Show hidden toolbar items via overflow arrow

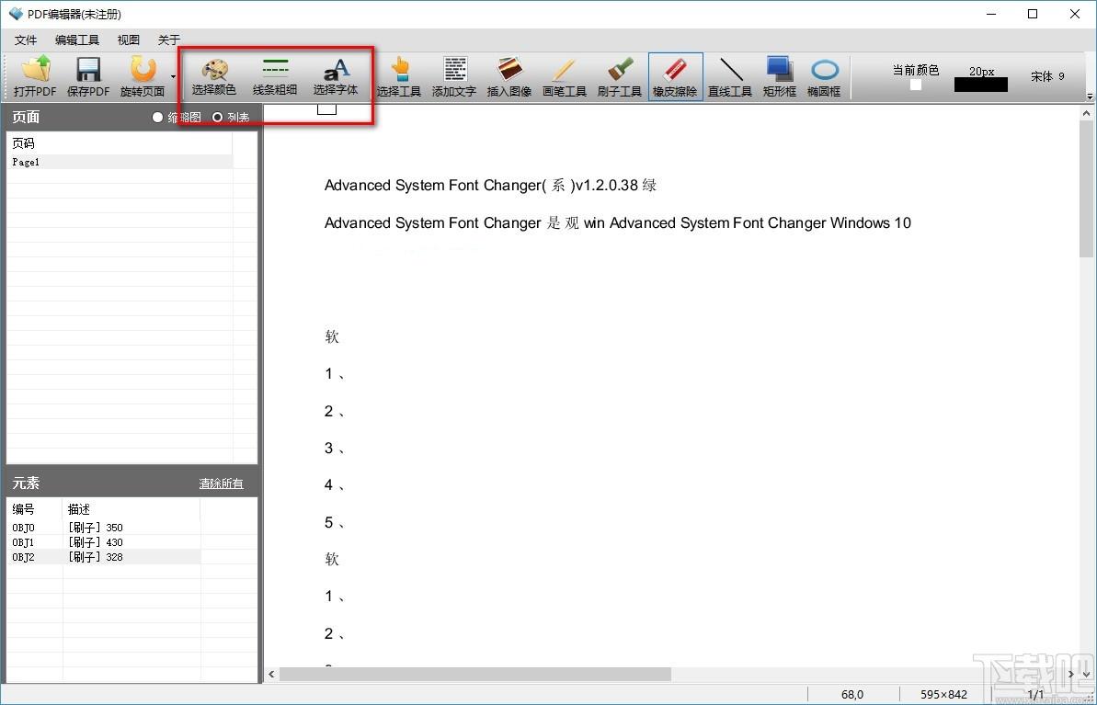1090,95
